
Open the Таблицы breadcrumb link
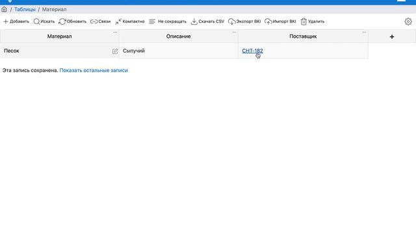click(x=25, y=9)
